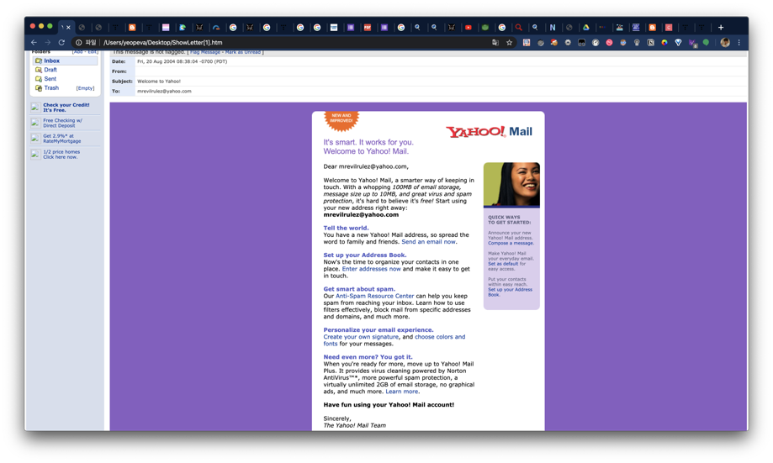773x463 pixels.
Task: Open the Inbox folder
Action: click(x=52, y=61)
